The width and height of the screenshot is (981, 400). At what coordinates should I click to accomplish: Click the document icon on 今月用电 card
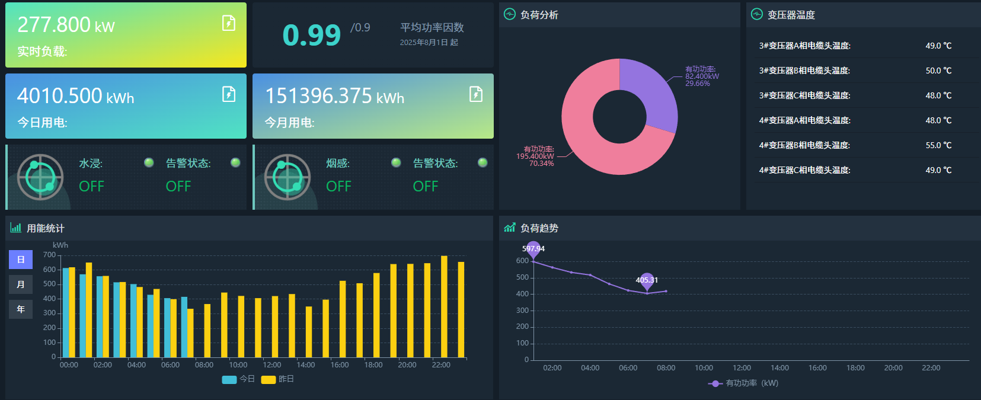click(x=475, y=94)
